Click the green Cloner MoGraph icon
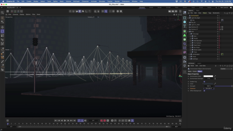This screenshot has width=233, height=131. [185, 35]
